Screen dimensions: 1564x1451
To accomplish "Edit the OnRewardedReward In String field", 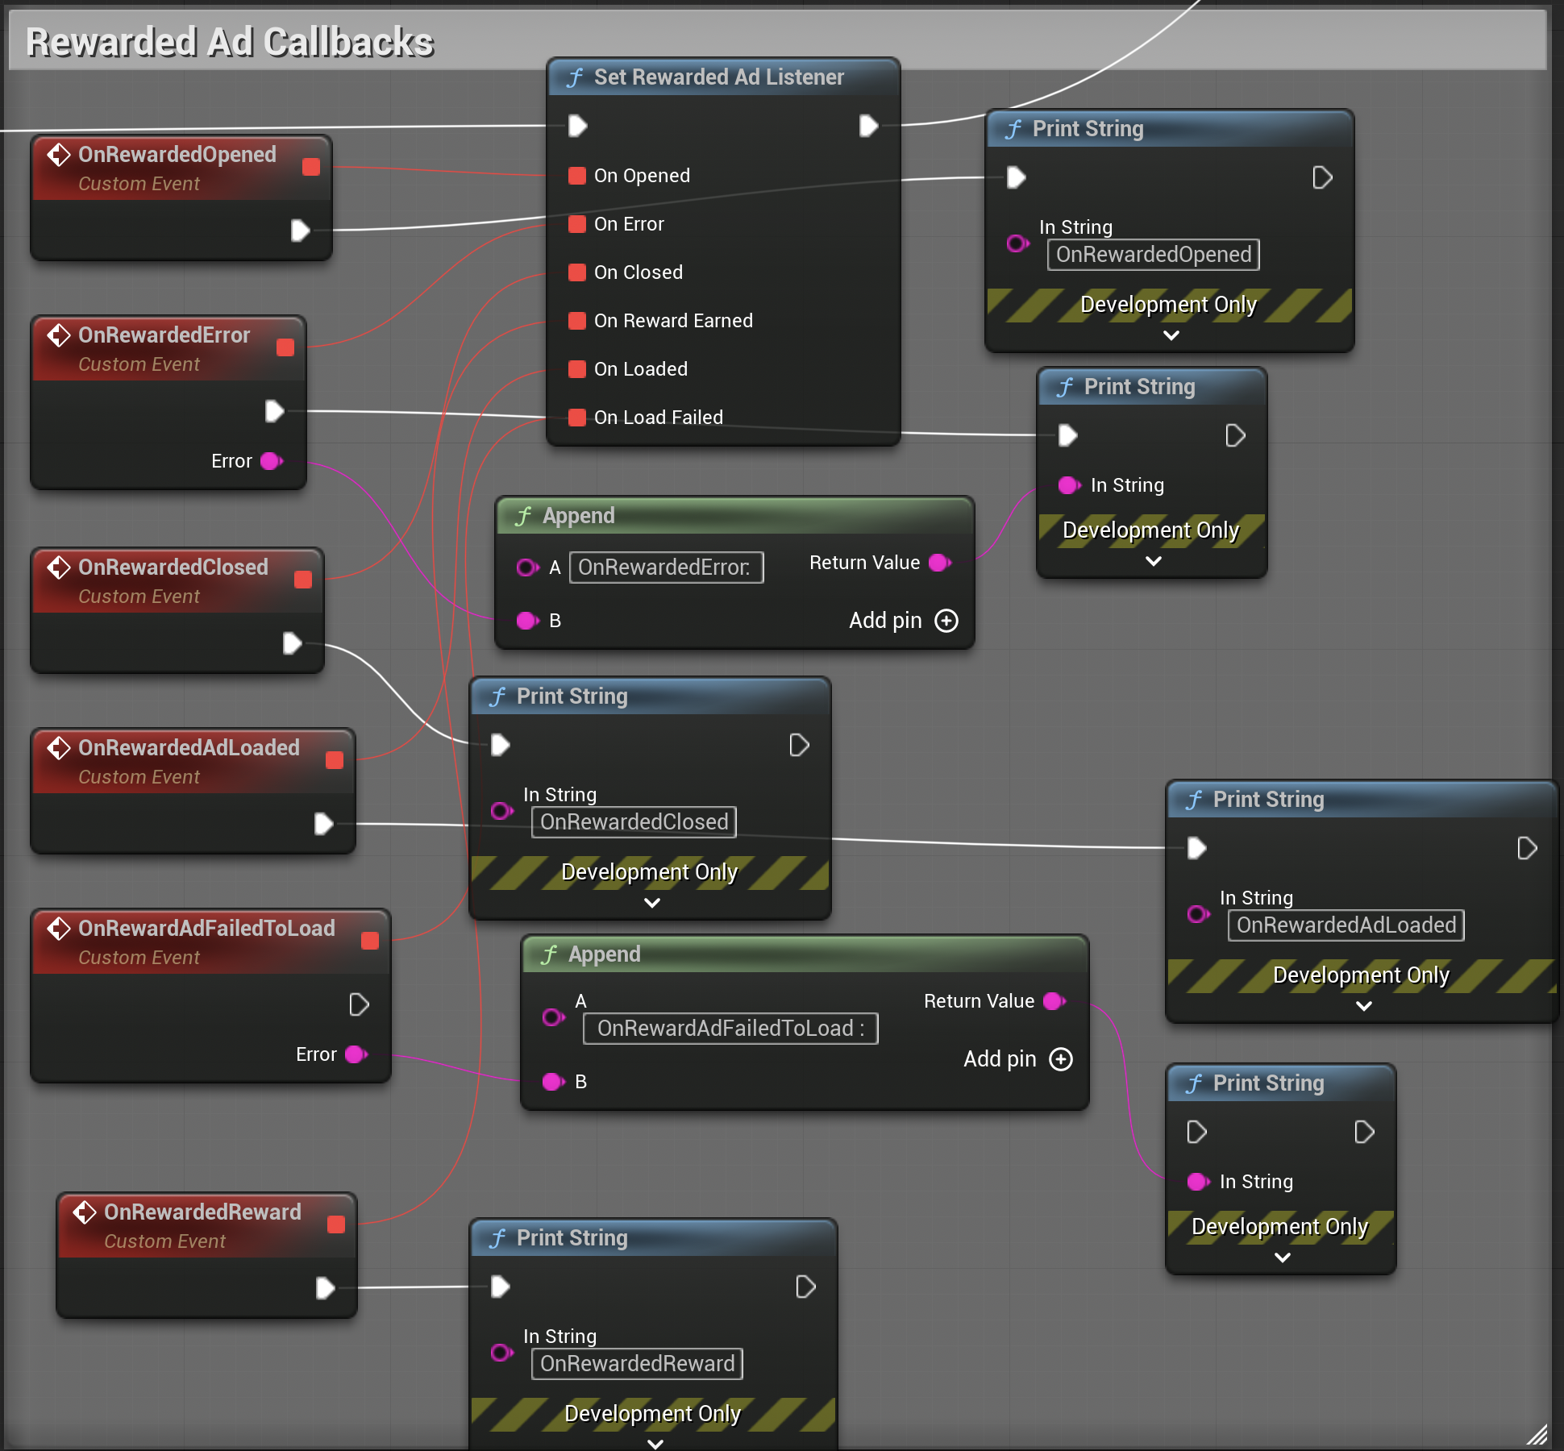I will point(637,1364).
